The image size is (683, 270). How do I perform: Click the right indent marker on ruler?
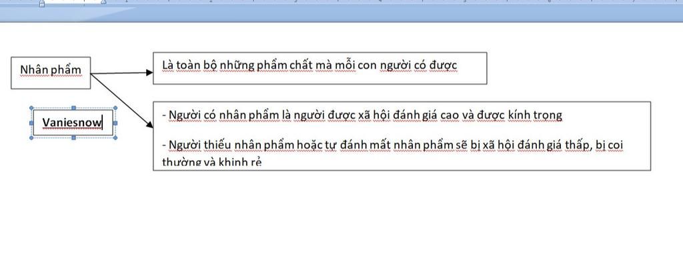point(103,2)
